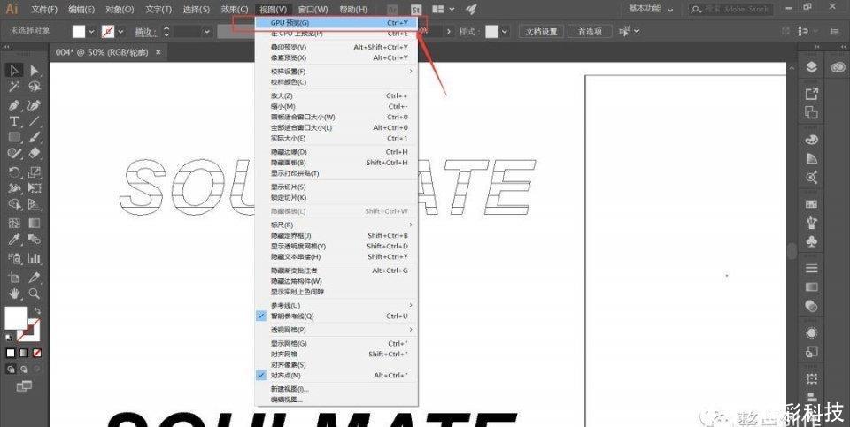850x427 pixels.
Task: Select the Rotate tool
Action: [x=14, y=172]
